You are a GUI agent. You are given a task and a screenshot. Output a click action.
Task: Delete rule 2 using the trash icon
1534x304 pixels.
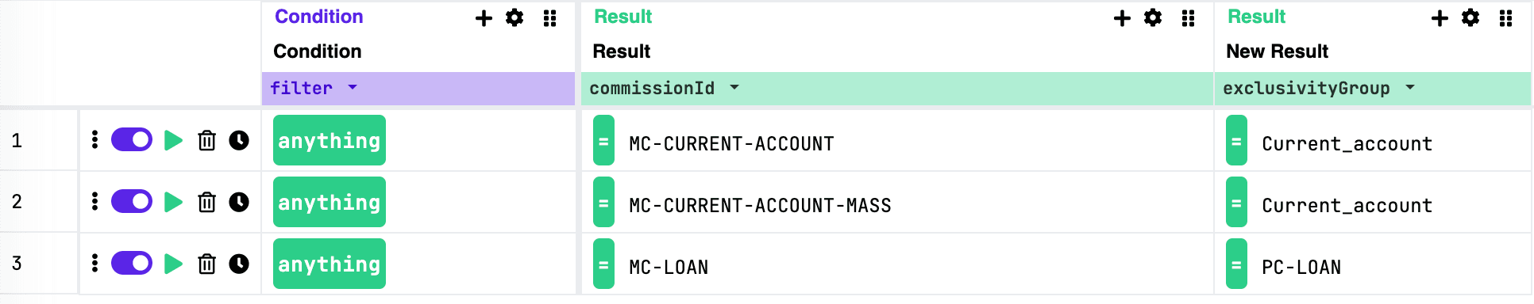point(206,203)
